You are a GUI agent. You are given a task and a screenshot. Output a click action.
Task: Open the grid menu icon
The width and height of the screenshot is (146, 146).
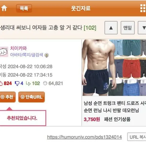click(x=143, y=8)
